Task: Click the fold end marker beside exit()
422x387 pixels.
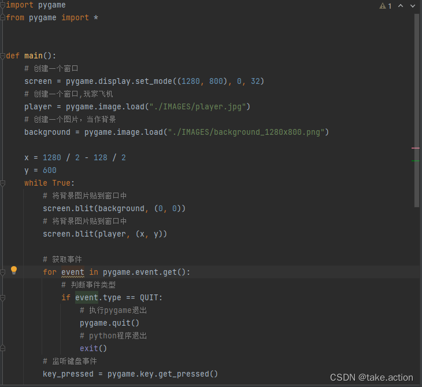Action: pos(2,348)
